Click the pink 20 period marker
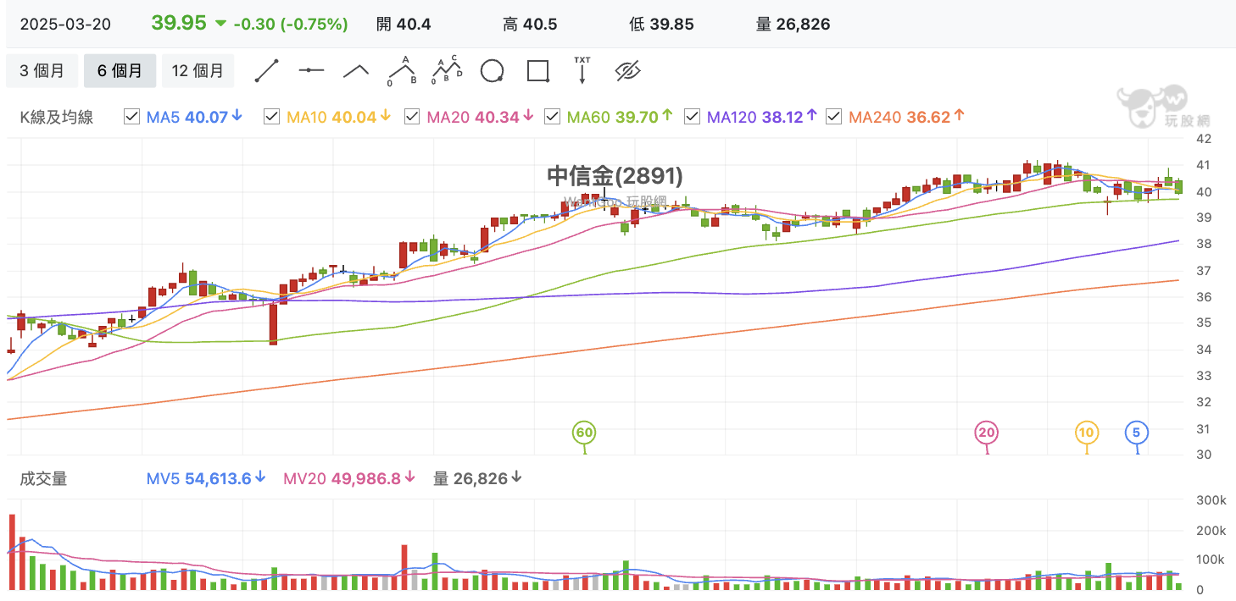Image resolution: width=1236 pixels, height=601 pixels. (986, 433)
